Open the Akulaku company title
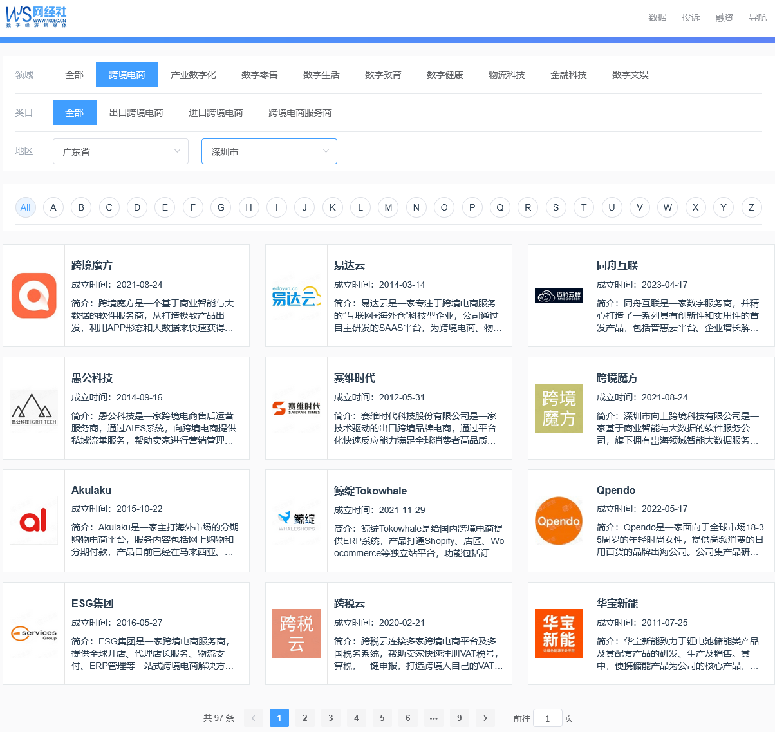Image resolution: width=775 pixels, height=732 pixels. 91,490
